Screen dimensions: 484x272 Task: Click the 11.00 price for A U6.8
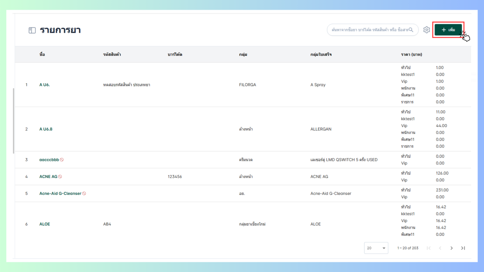(x=441, y=112)
